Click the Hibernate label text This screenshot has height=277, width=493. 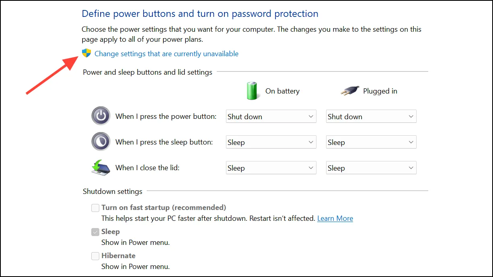118,256
